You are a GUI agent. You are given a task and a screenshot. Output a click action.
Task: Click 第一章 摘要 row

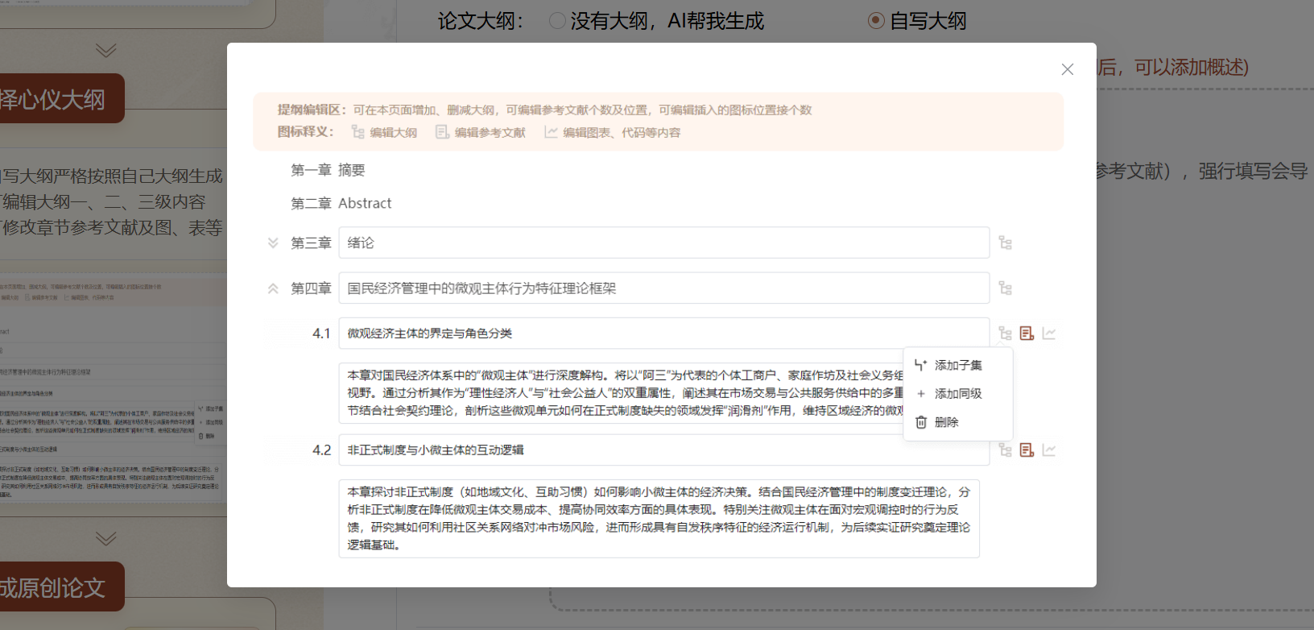pyautogui.click(x=328, y=170)
